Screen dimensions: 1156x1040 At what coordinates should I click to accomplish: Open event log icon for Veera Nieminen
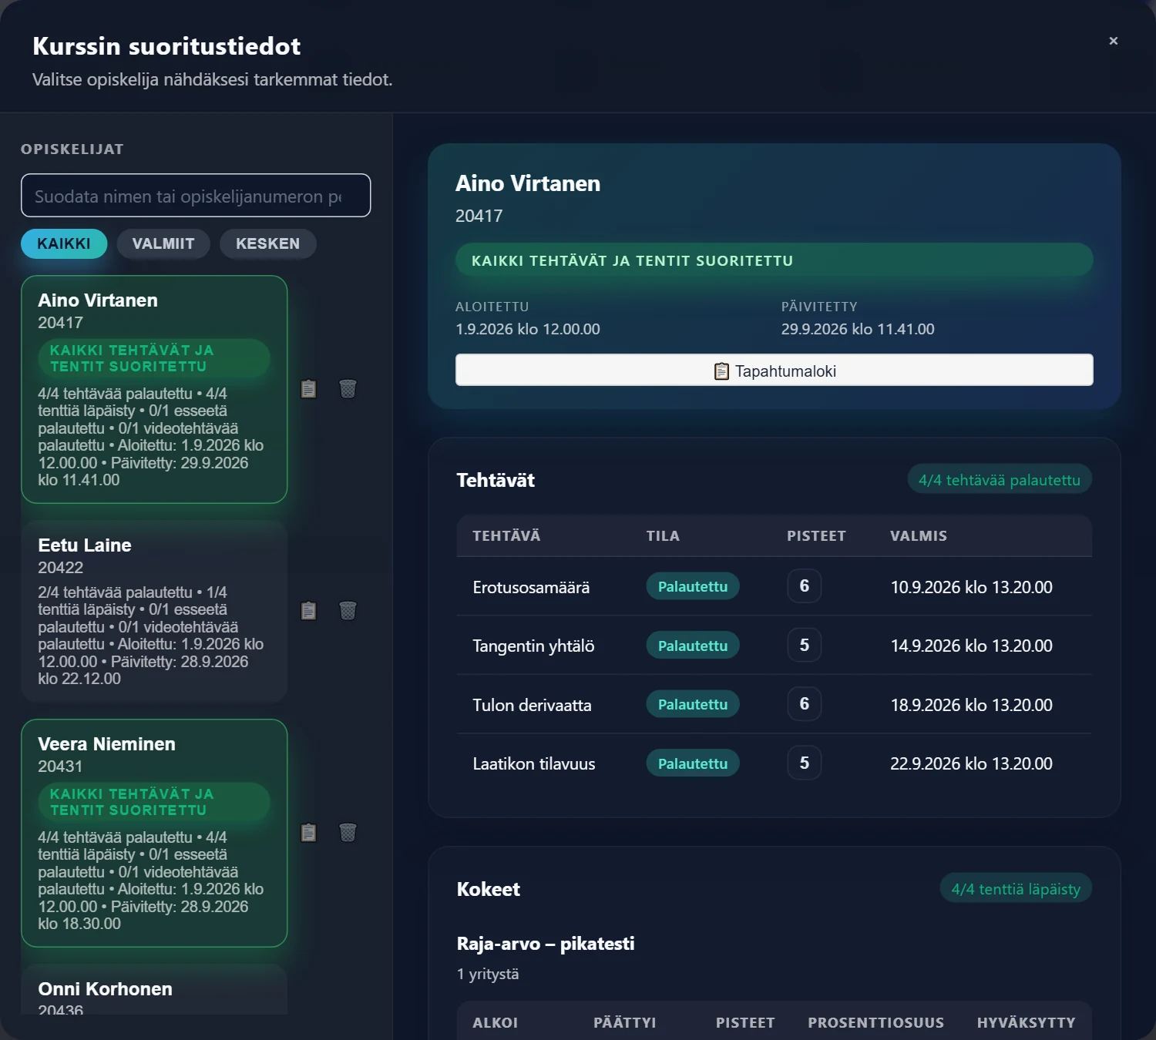tap(308, 833)
